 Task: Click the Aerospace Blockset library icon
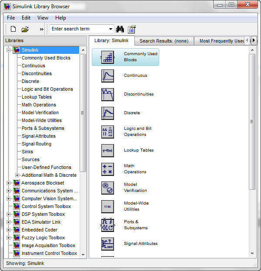coord(17,183)
